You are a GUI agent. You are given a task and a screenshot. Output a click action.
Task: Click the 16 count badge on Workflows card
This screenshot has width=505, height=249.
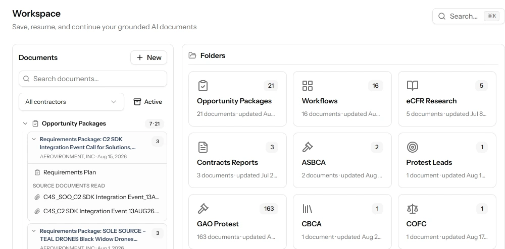(x=376, y=86)
